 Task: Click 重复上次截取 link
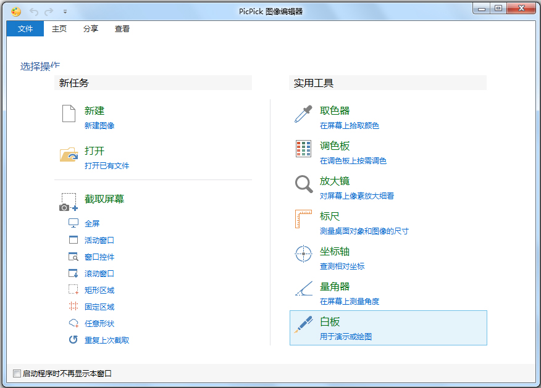(x=107, y=340)
